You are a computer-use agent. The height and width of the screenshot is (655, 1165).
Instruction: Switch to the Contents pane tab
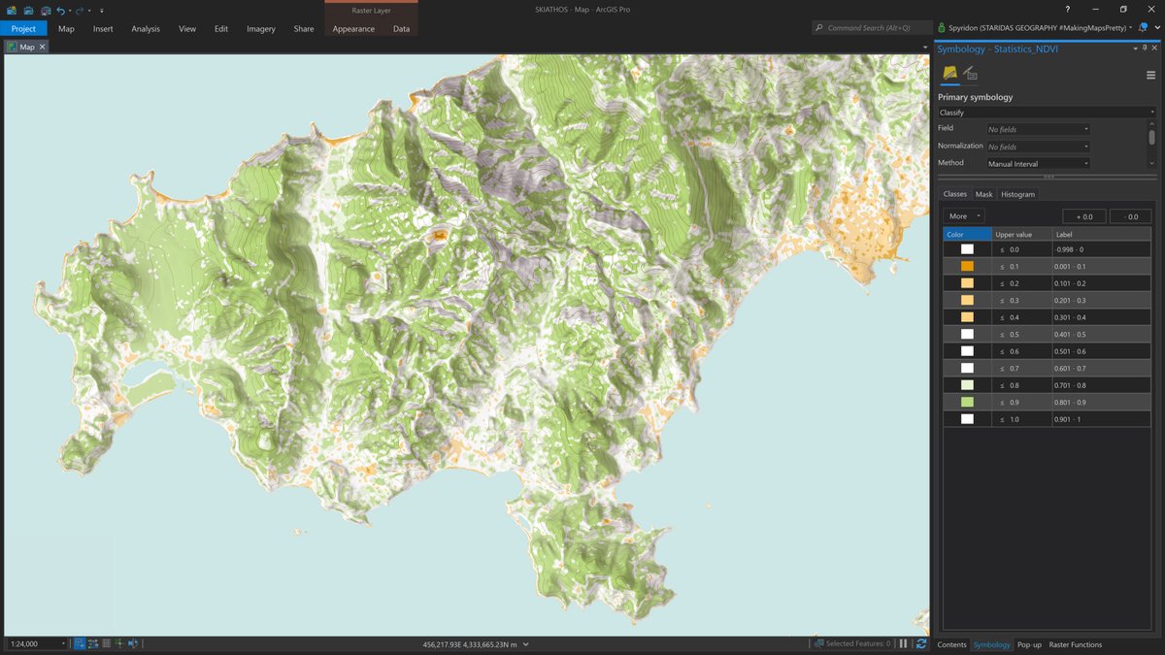tap(951, 644)
